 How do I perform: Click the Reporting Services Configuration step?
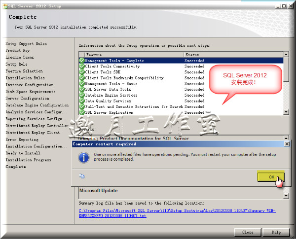click(x=37, y=119)
